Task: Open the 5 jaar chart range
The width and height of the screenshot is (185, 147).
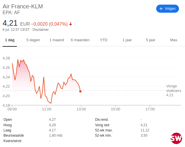Action: click(x=150, y=40)
